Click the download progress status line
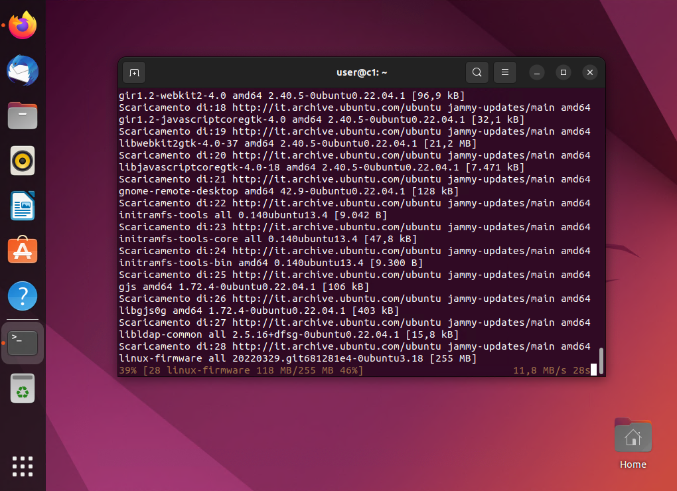This screenshot has width=677, height=491. point(354,370)
